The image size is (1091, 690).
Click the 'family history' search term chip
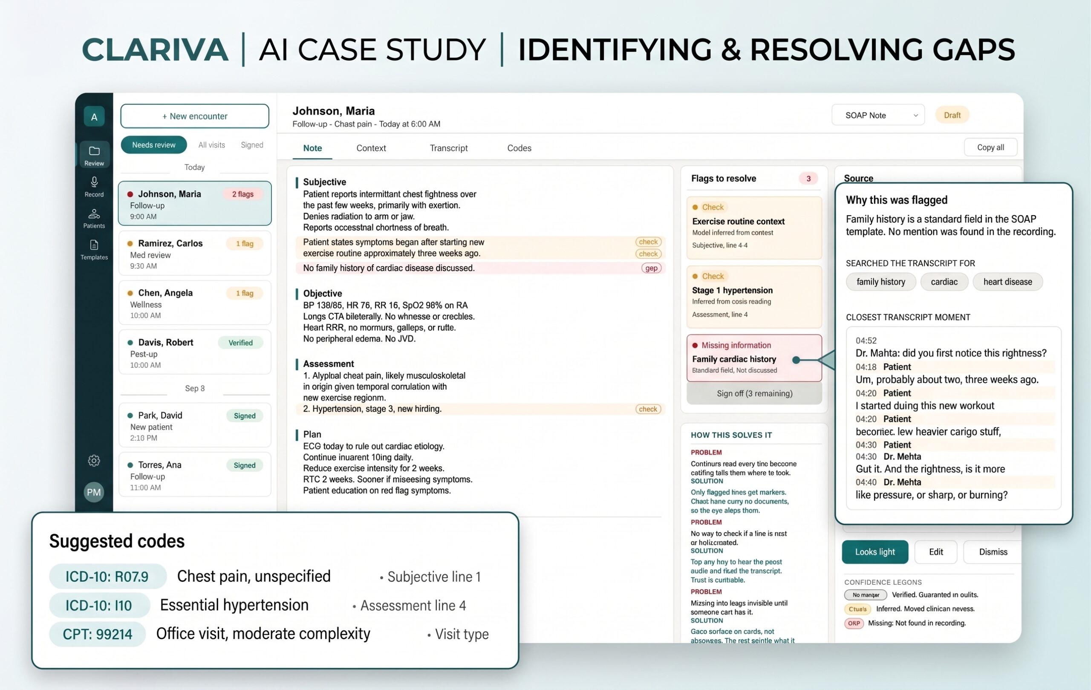pyautogui.click(x=881, y=282)
